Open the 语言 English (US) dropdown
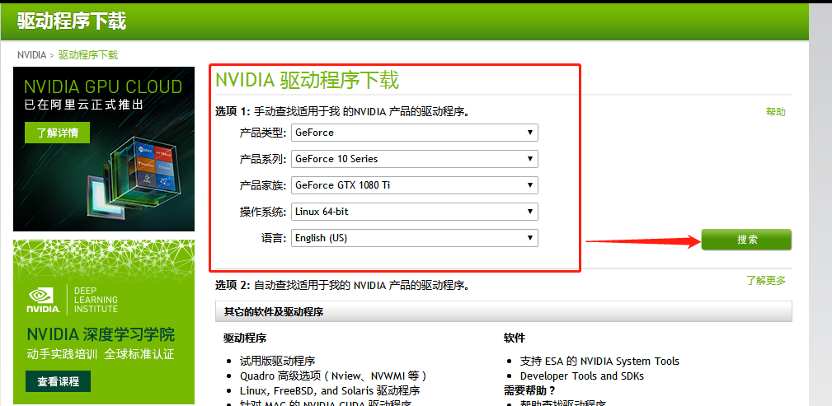This screenshot has width=832, height=406. pyautogui.click(x=415, y=238)
